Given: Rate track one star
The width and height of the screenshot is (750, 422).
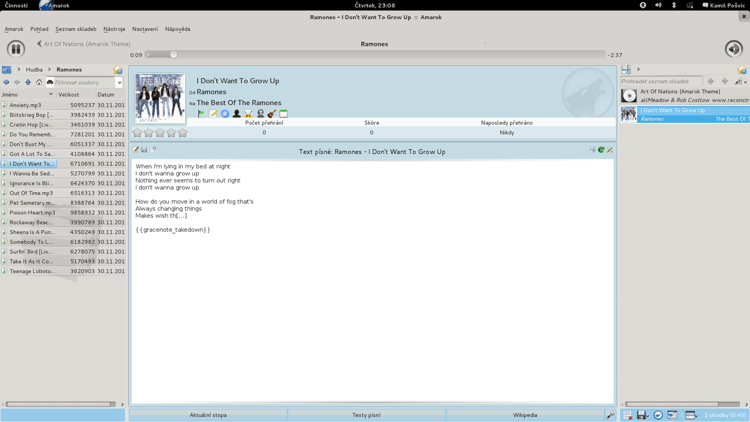Looking at the screenshot, I should point(137,133).
